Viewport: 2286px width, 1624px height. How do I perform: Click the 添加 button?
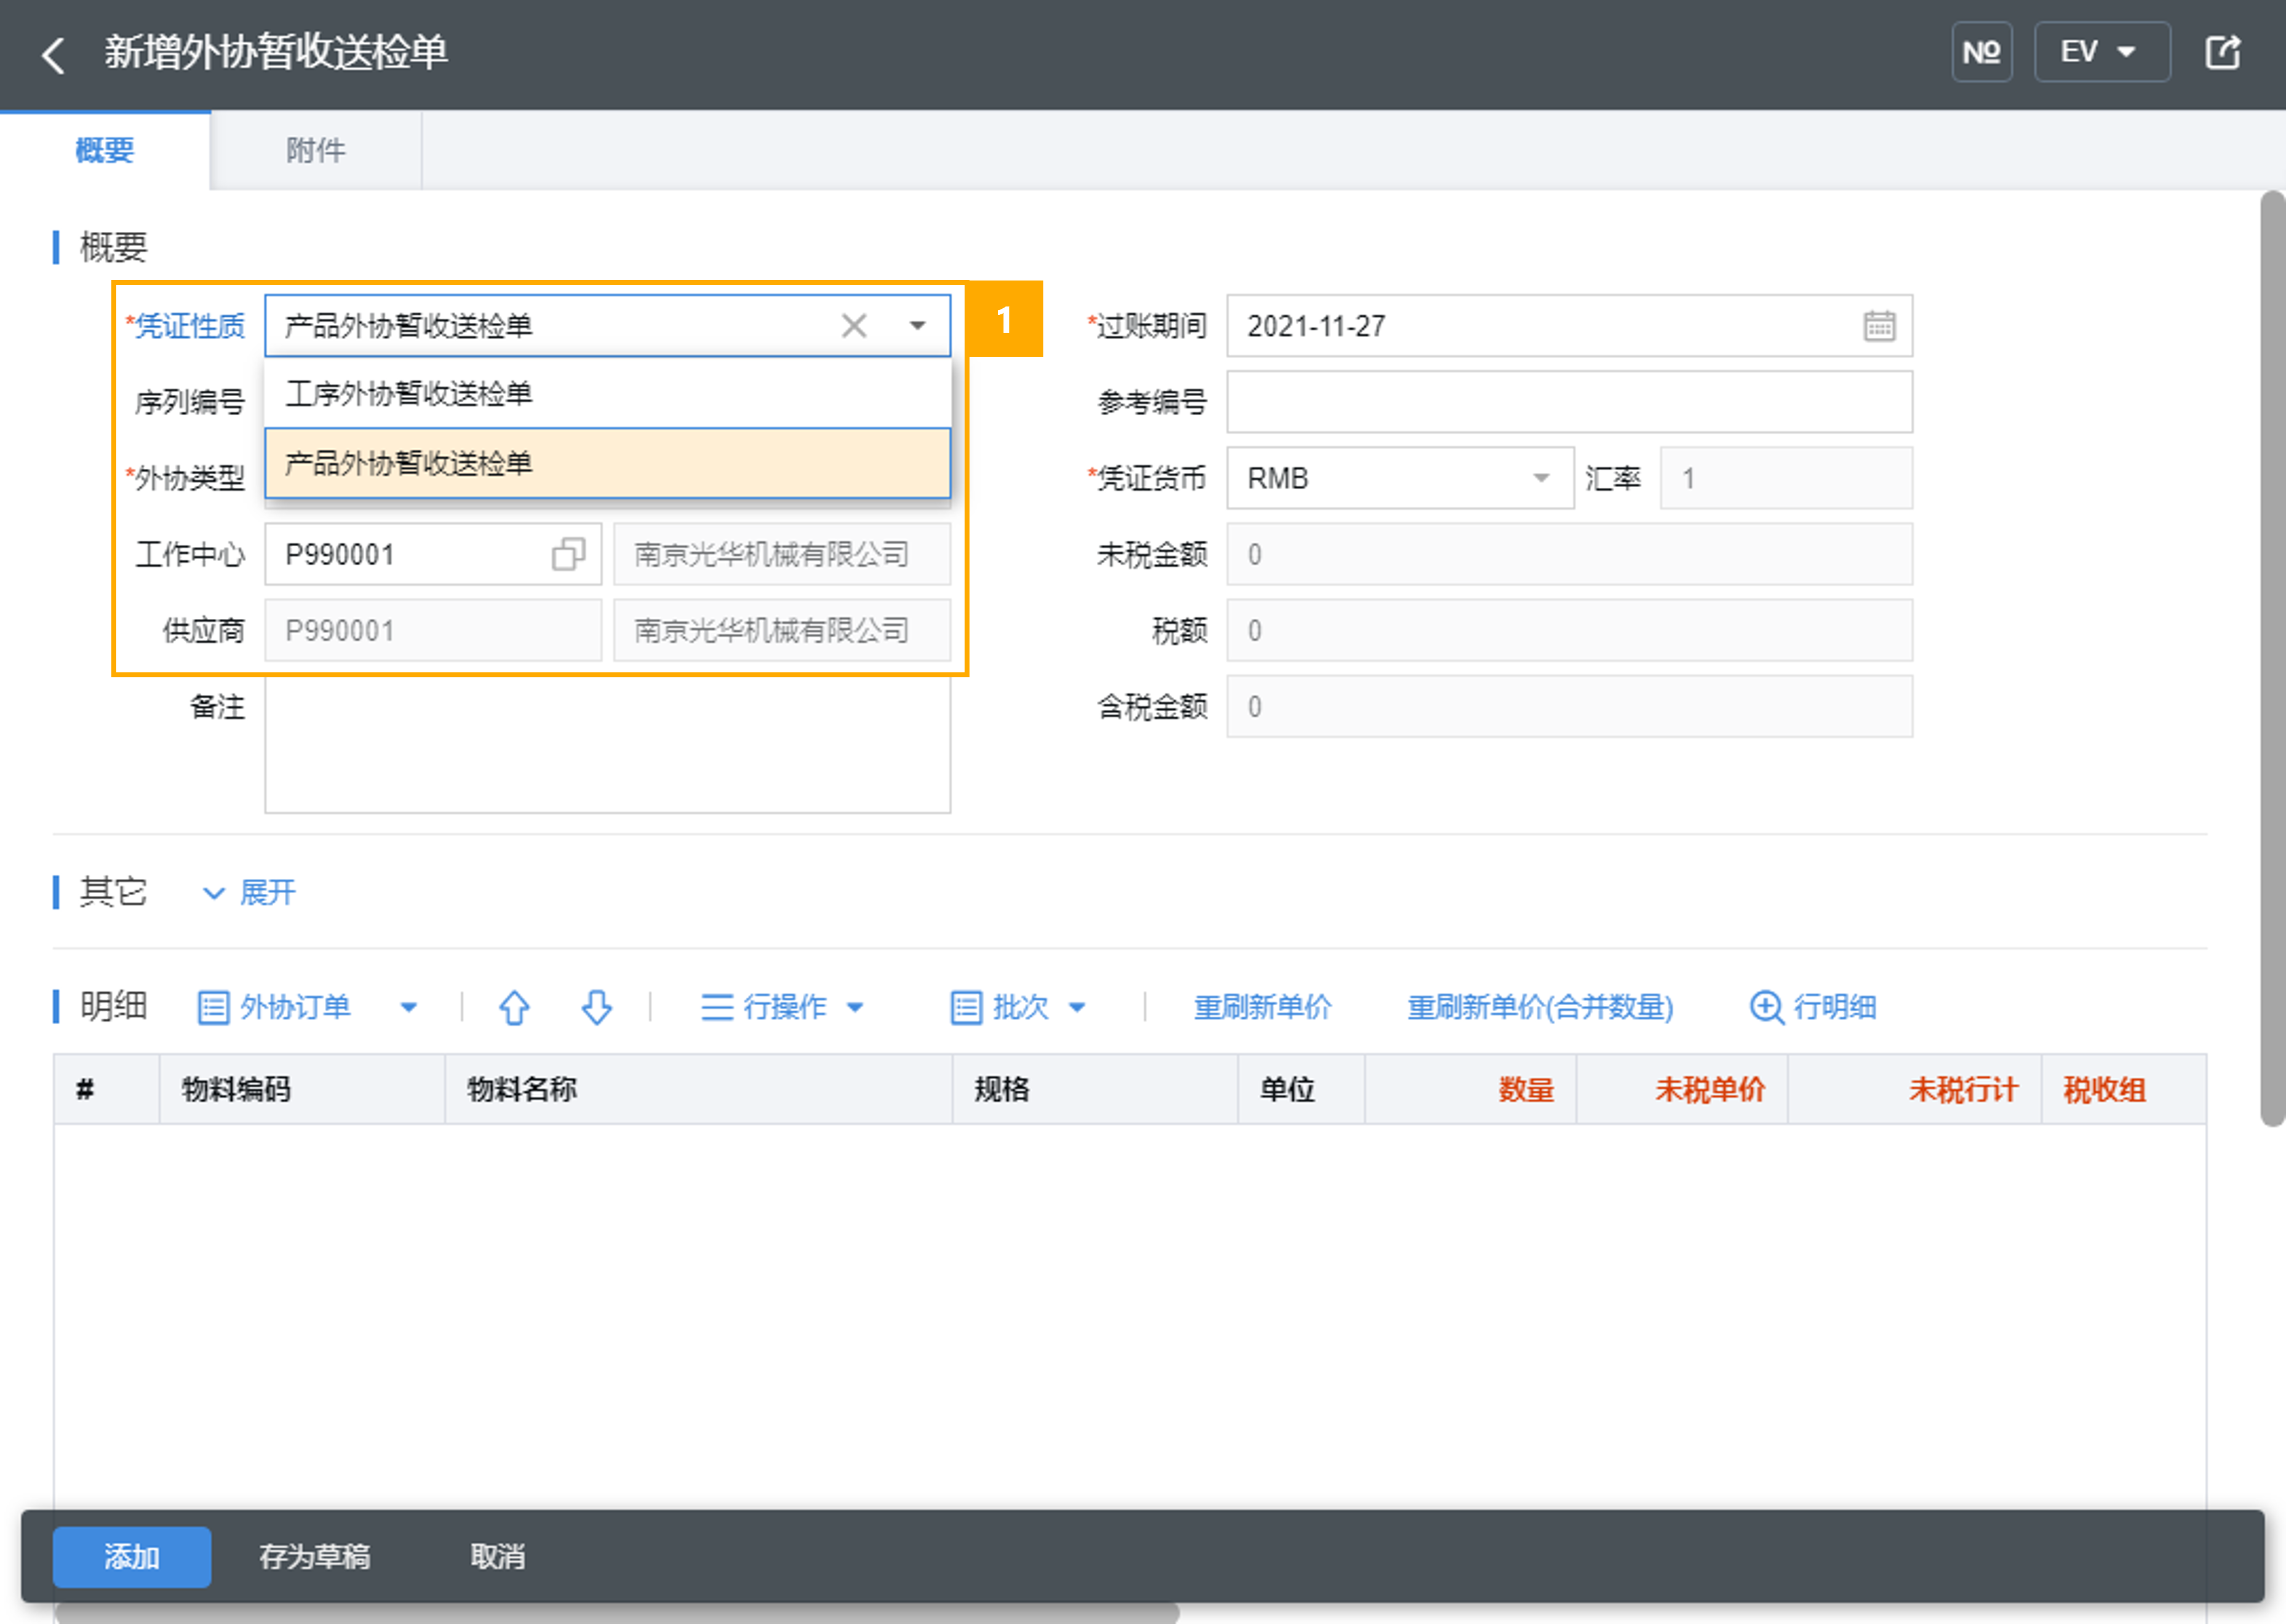pyautogui.click(x=132, y=1556)
